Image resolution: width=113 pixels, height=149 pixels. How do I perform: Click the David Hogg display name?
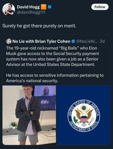click(x=28, y=7)
